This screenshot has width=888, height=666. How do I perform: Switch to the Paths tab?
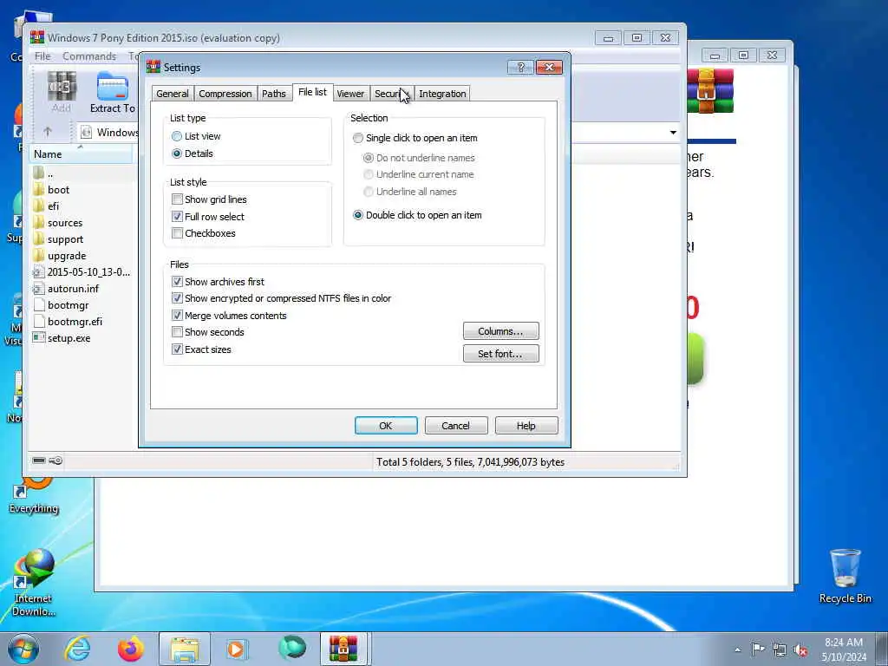pos(273,94)
